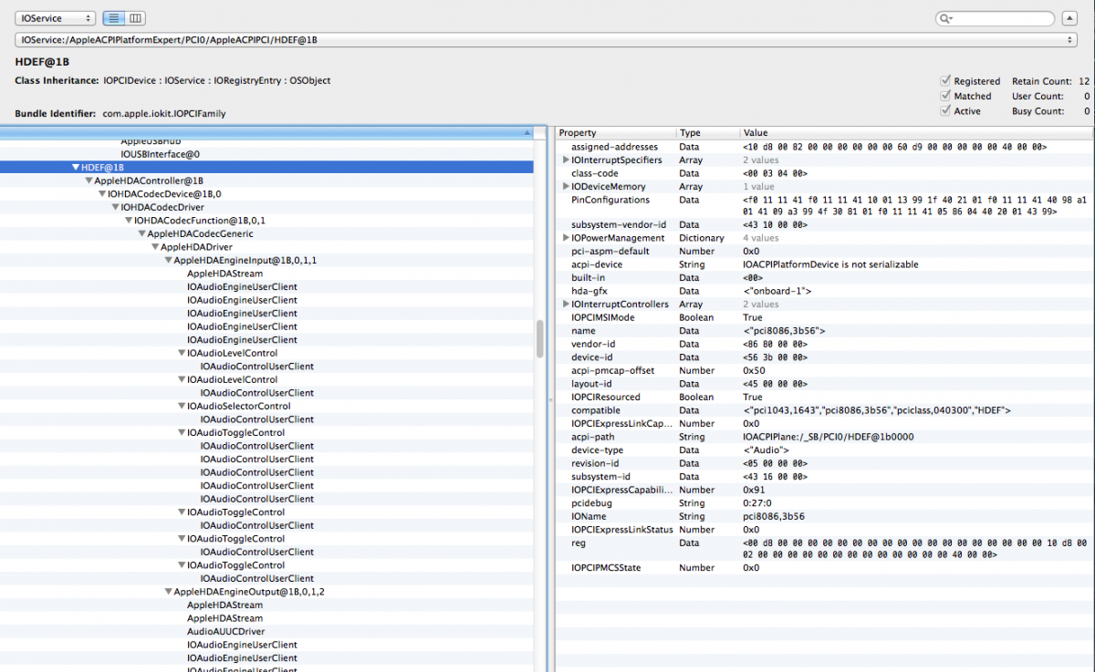Toggle the Registered checkbox
1095x672 pixels.
[946, 81]
